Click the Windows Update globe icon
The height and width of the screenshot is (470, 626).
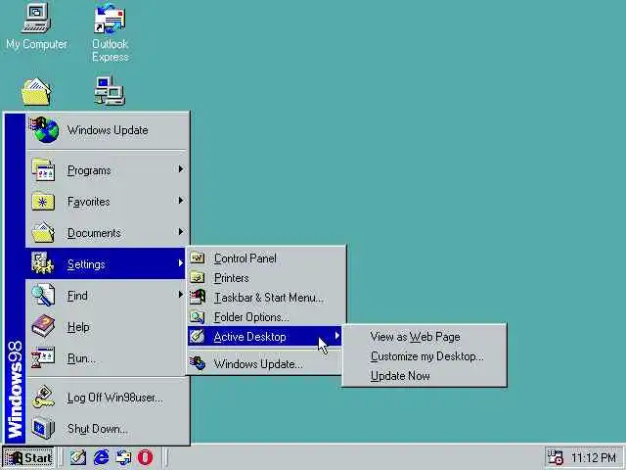click(44, 129)
